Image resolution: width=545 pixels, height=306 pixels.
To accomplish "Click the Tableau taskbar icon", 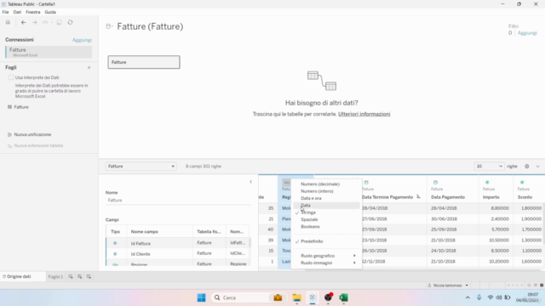I will (313, 297).
